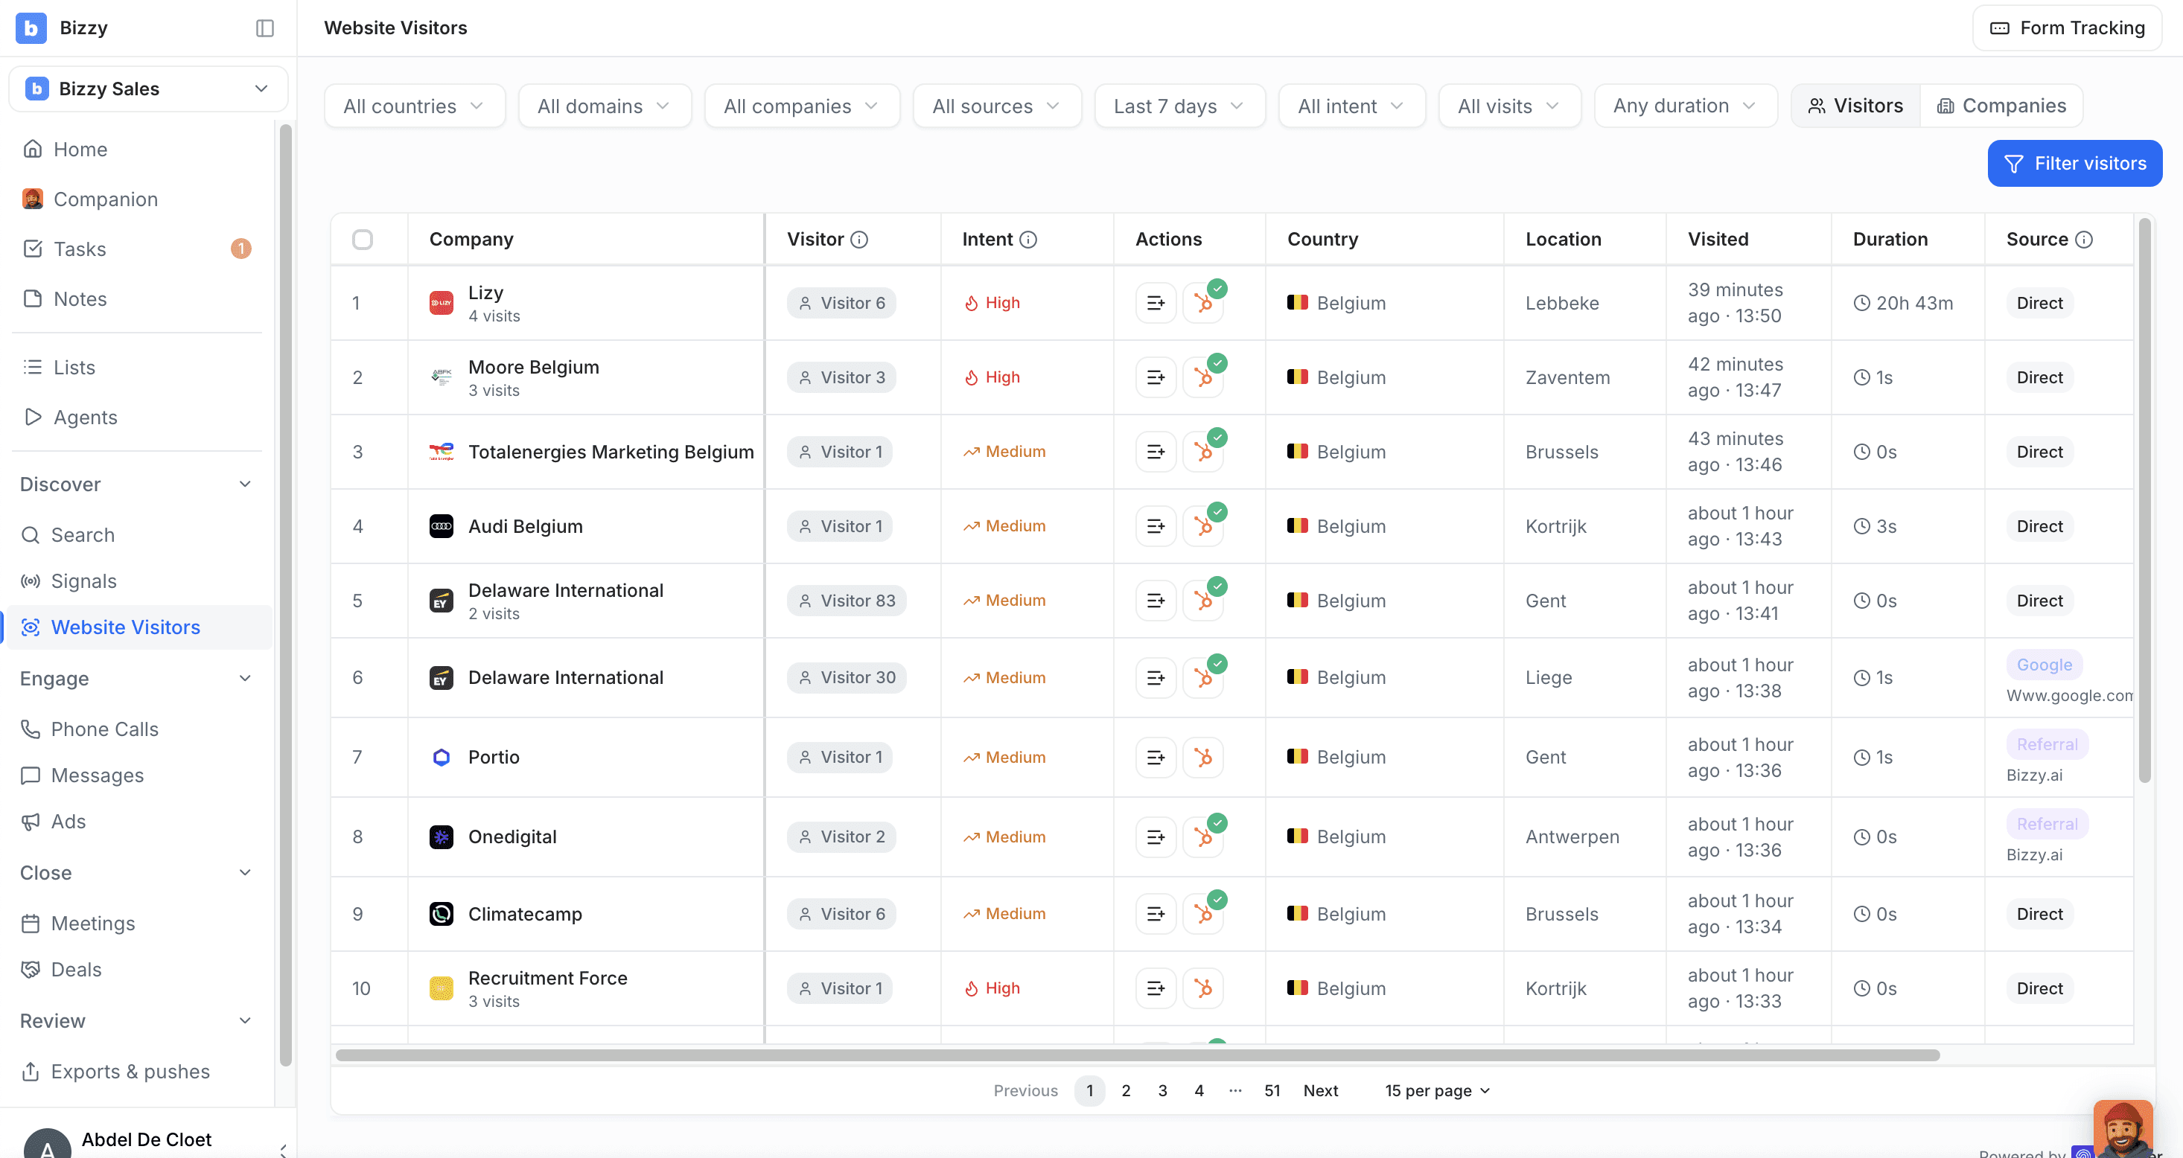Open add-to-list action for Onedigital

(1155, 837)
